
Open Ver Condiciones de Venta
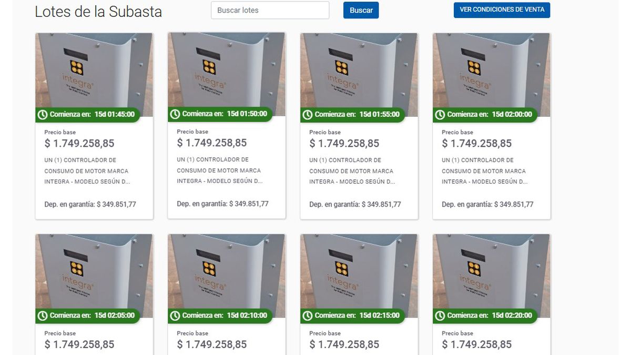tap(502, 10)
